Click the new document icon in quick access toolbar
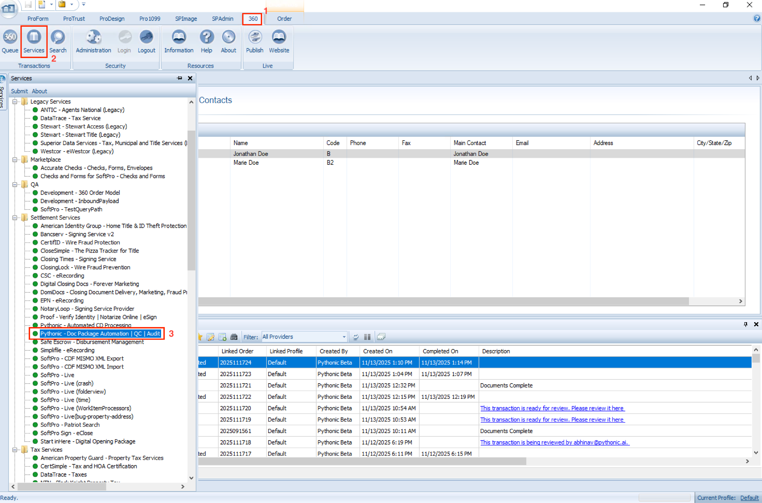 (x=42, y=4)
